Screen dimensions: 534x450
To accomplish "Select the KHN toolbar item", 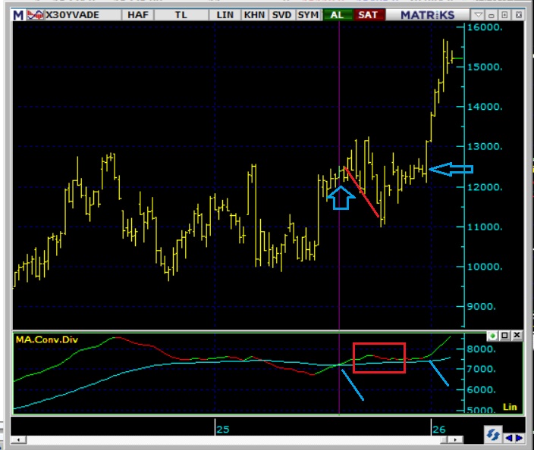I will 254,15.
